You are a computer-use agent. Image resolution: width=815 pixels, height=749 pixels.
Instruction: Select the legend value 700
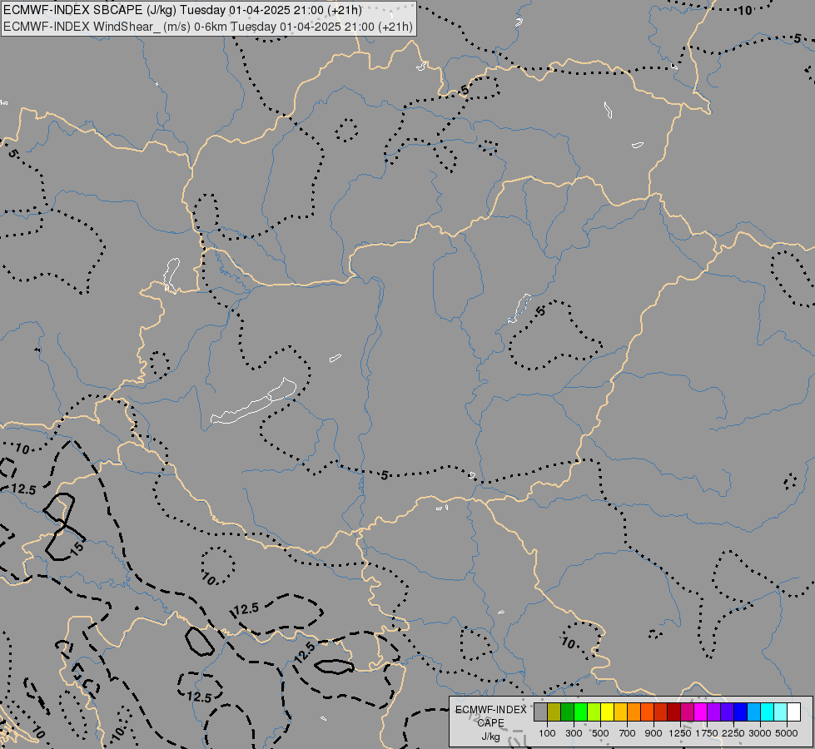[x=627, y=733]
